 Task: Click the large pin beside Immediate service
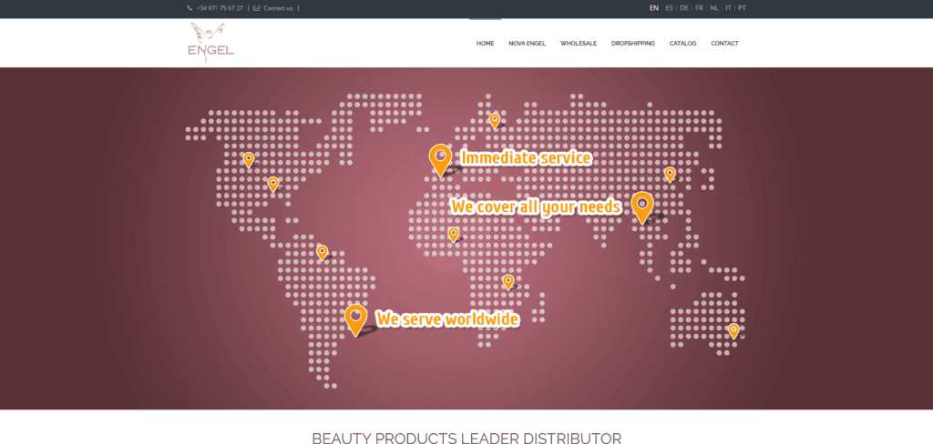440,160
